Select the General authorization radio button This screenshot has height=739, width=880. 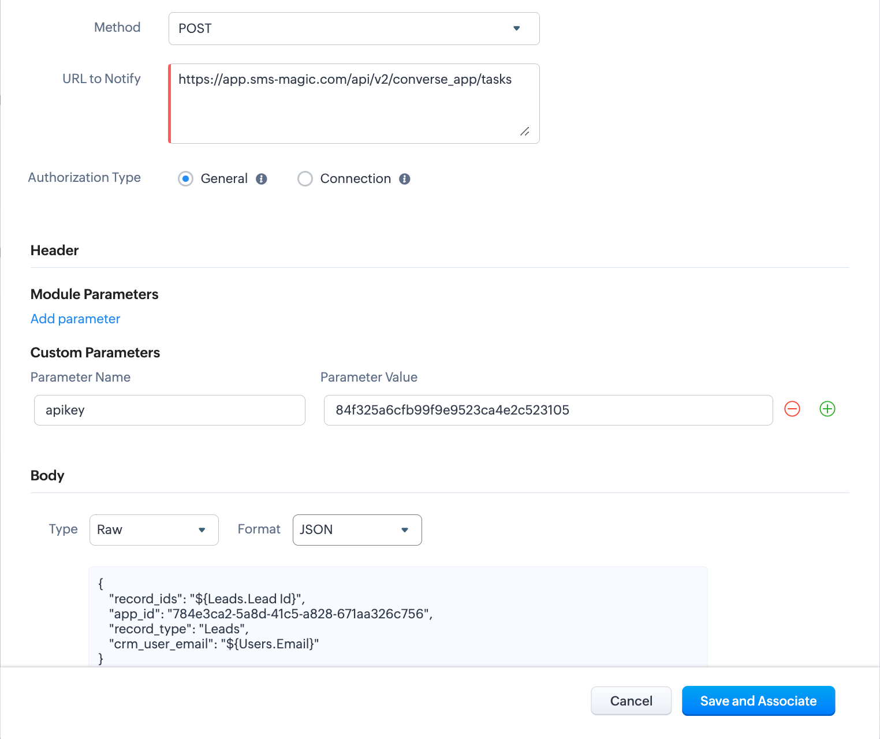pos(185,179)
